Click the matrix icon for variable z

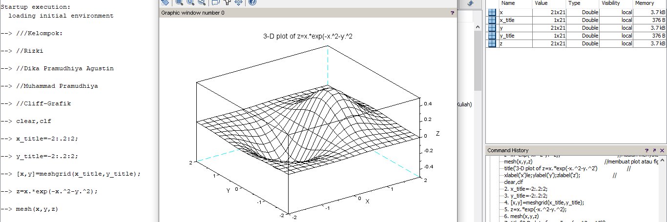(x=492, y=43)
